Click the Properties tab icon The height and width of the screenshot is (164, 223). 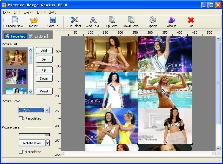pyautogui.click(x=7, y=36)
